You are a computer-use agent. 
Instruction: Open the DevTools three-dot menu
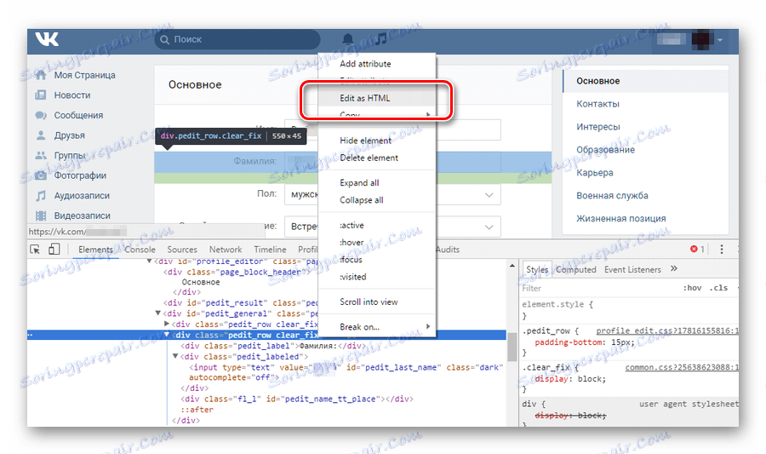[x=722, y=250]
